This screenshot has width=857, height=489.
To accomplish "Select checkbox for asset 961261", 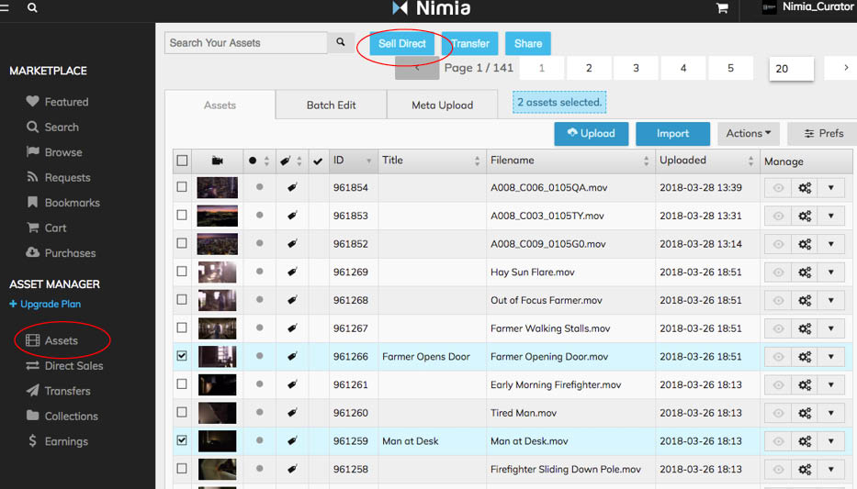I will pos(182,383).
